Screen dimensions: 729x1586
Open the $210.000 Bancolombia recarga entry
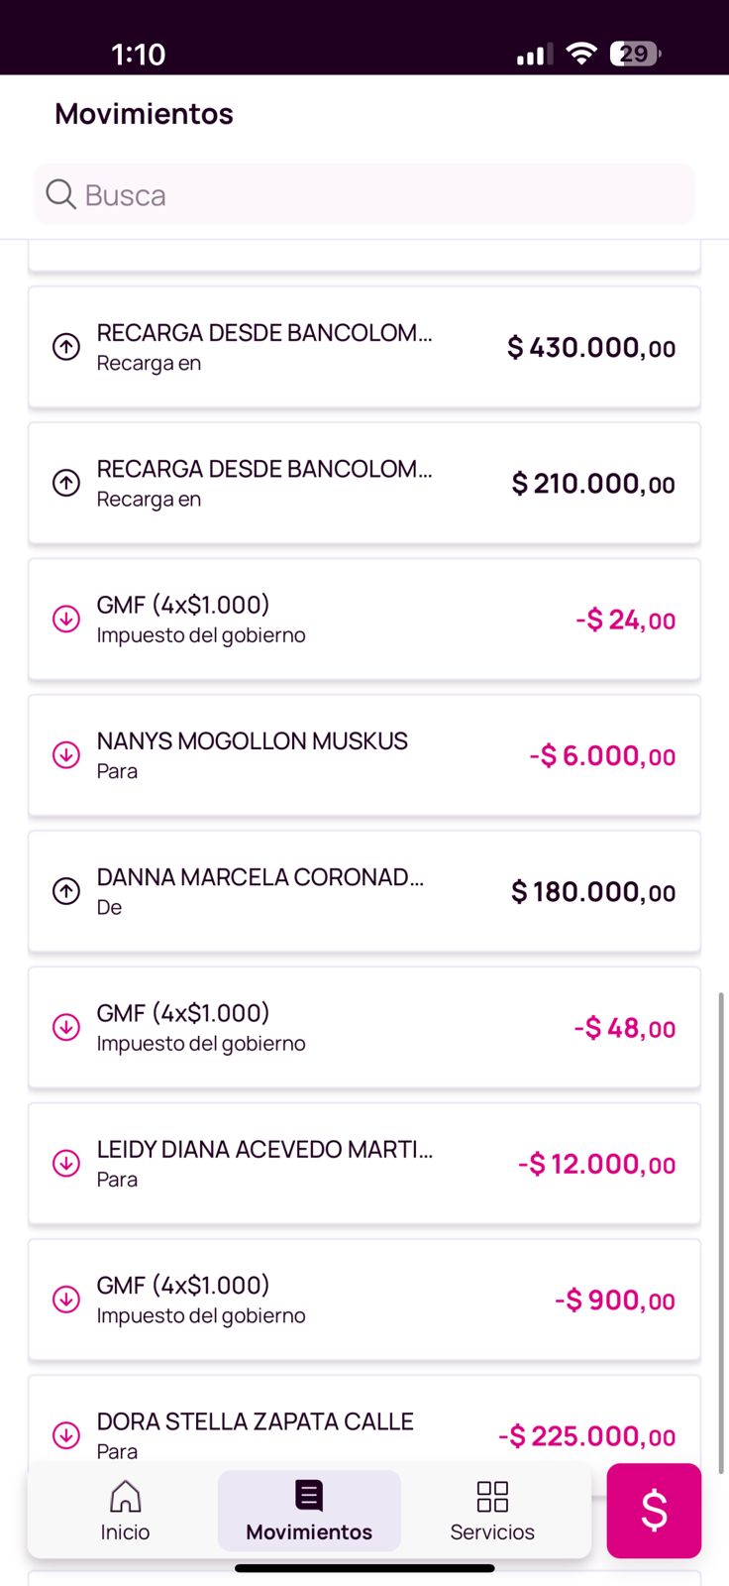point(364,484)
